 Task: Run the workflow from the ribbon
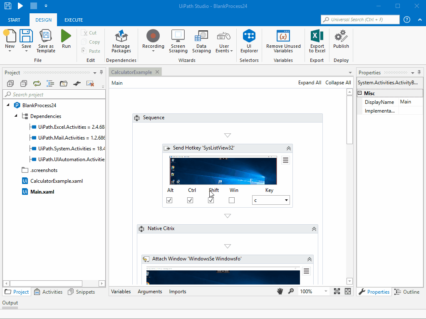(66, 39)
